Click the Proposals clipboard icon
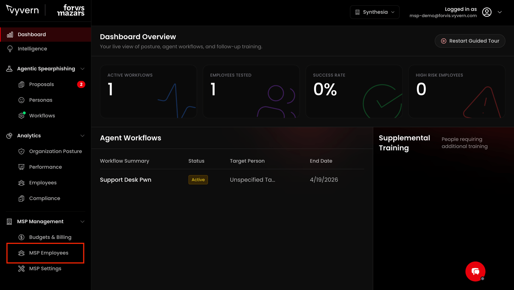 pos(22,85)
